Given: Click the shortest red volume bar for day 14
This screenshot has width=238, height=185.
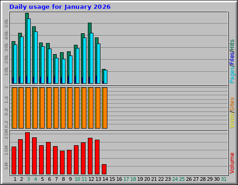Looking at the screenshot, I should (104, 169).
